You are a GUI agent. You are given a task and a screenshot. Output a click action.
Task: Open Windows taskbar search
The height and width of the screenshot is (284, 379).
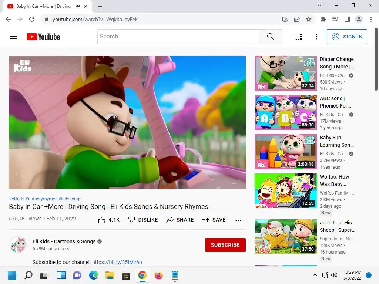(x=28, y=275)
